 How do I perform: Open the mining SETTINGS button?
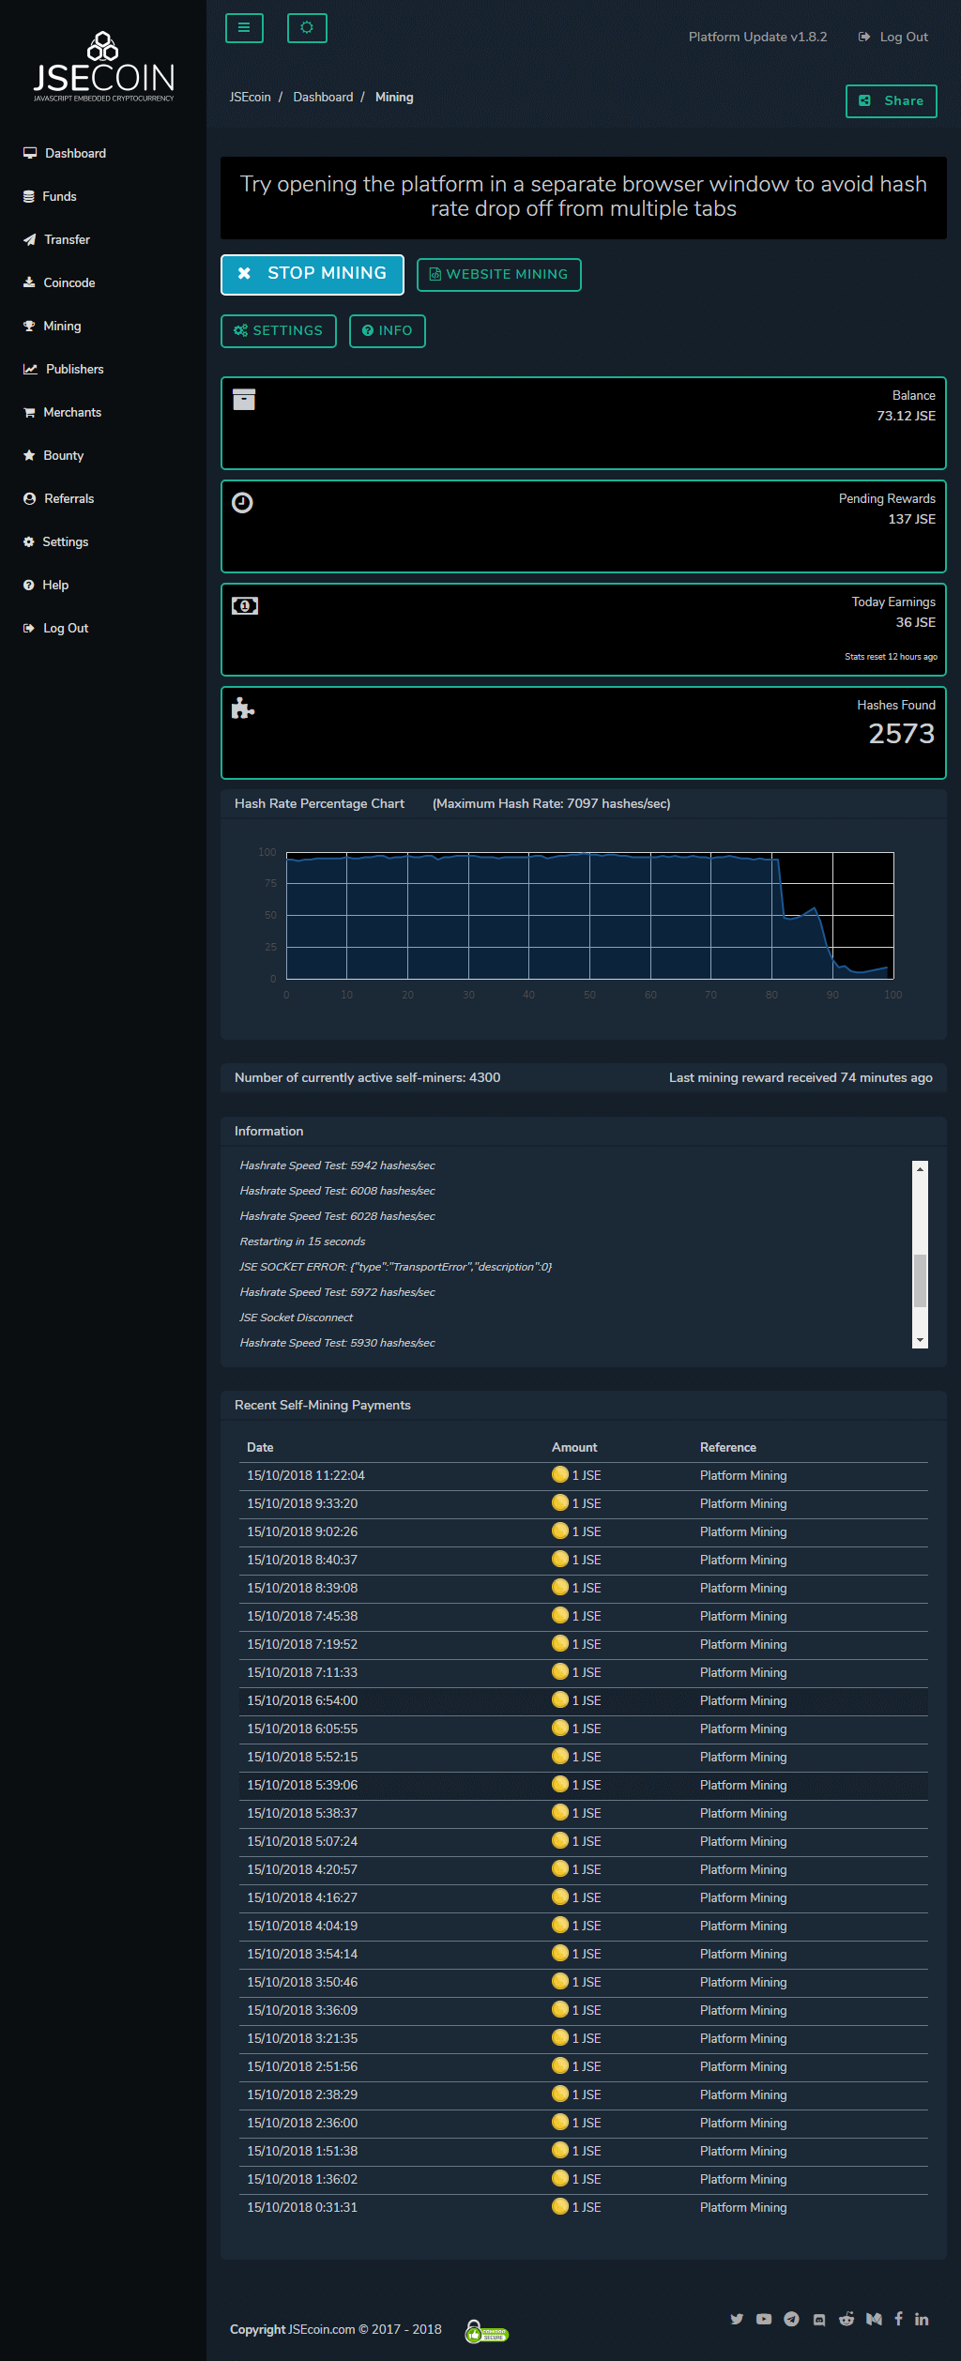coord(279,331)
